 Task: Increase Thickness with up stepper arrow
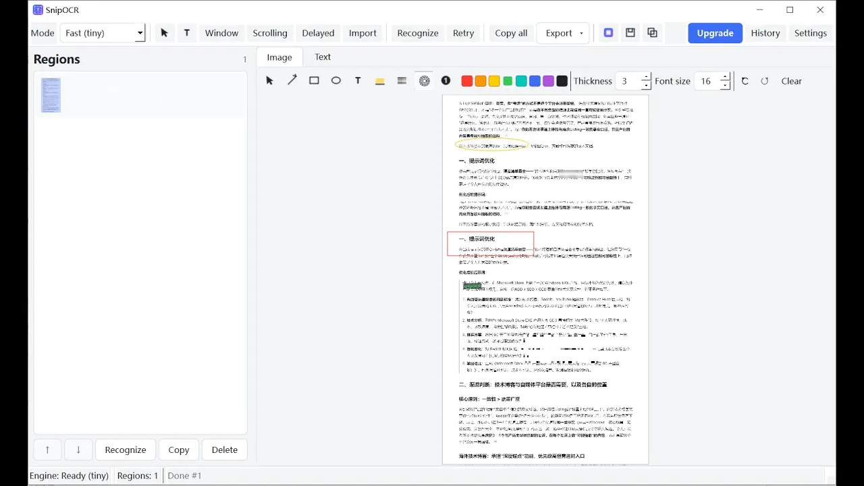(x=646, y=76)
